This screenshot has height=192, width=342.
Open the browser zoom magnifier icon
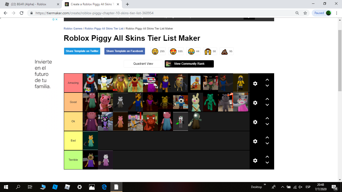[x=297, y=13]
